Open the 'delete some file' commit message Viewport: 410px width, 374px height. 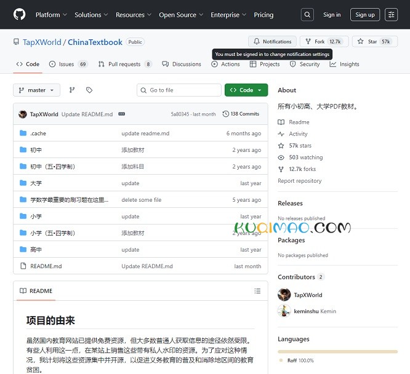[142, 200]
